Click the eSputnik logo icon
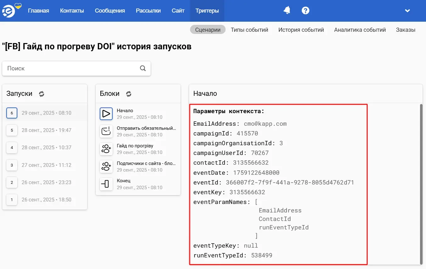Viewport: 426px width, 269px height. (9, 11)
